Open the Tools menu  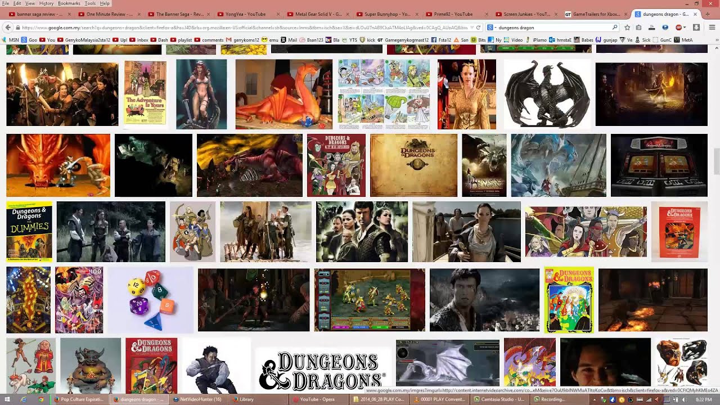(x=90, y=3)
